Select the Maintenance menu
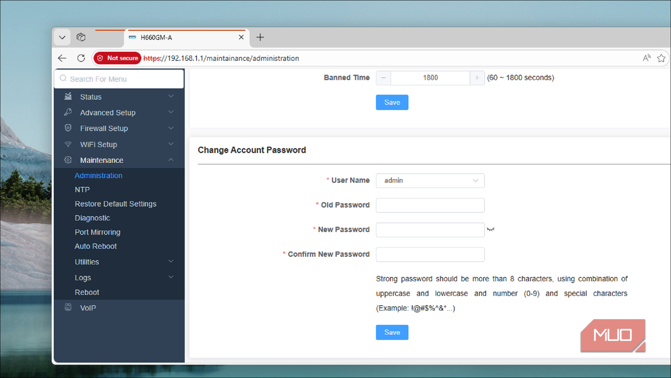The width and height of the screenshot is (671, 378). point(119,160)
